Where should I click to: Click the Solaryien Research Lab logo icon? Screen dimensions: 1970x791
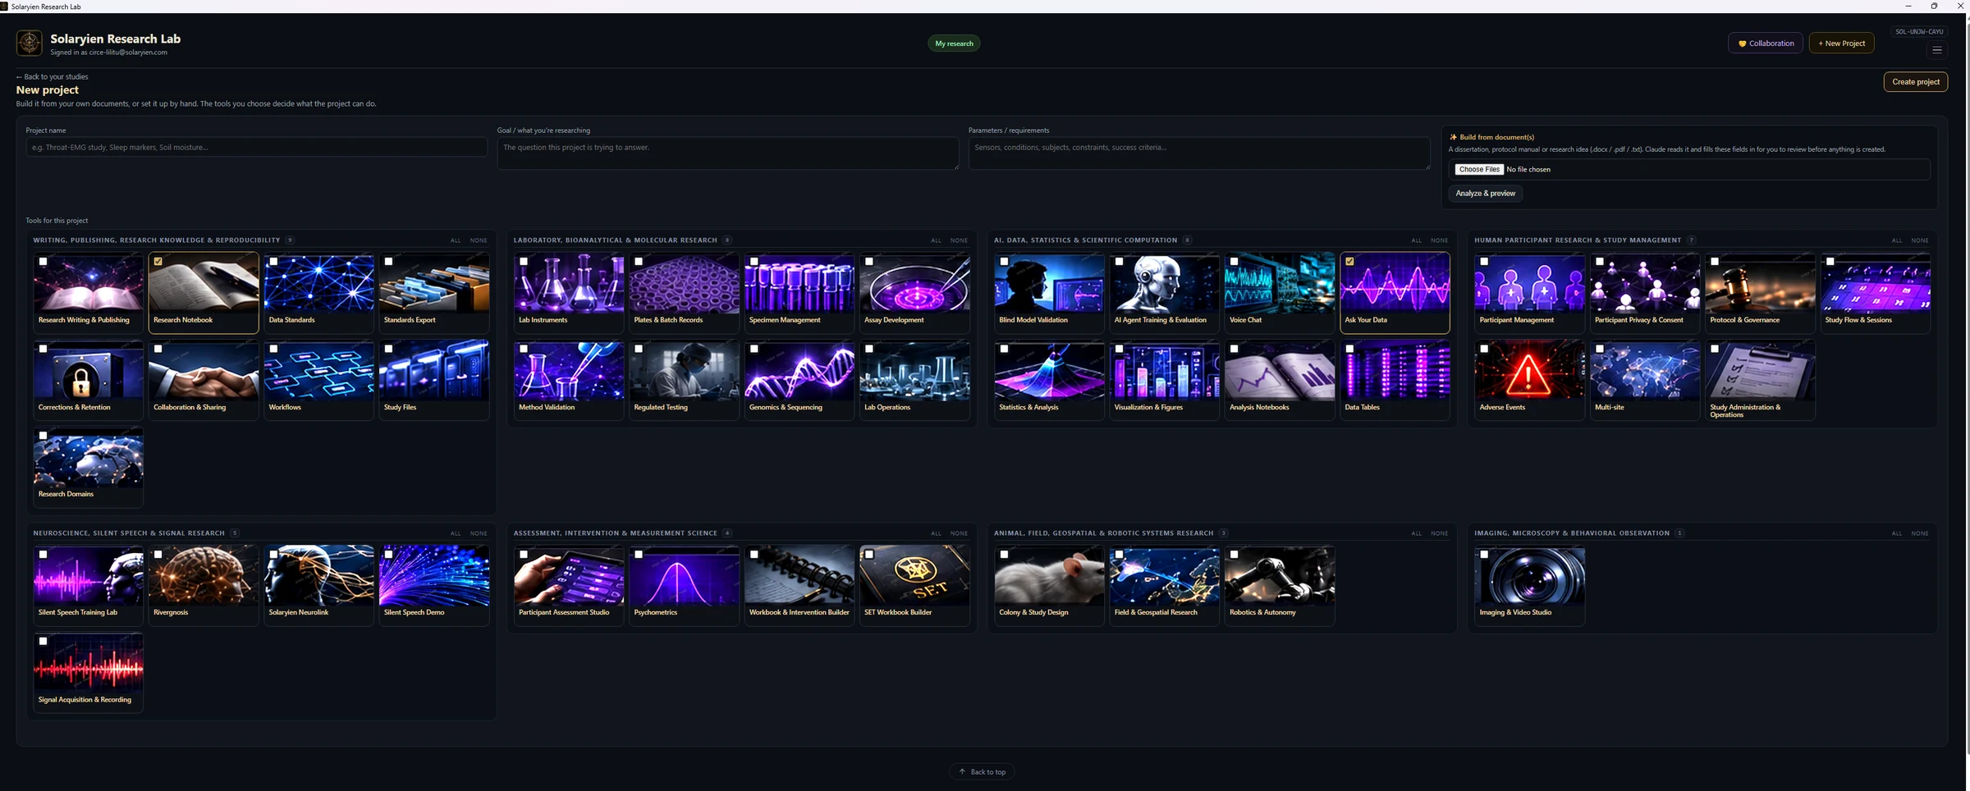(30, 43)
